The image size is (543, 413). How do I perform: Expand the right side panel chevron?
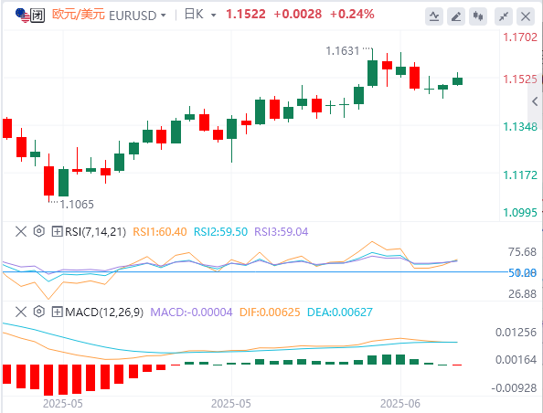535,101
